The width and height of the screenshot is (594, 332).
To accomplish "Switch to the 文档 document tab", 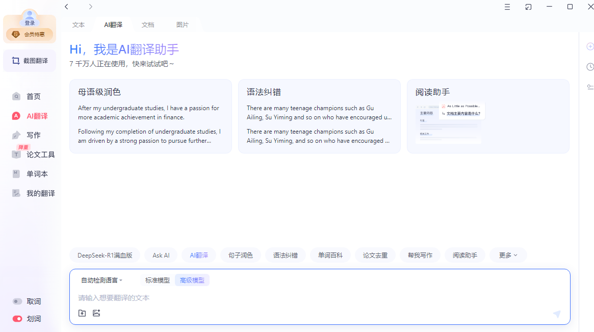I will (148, 24).
